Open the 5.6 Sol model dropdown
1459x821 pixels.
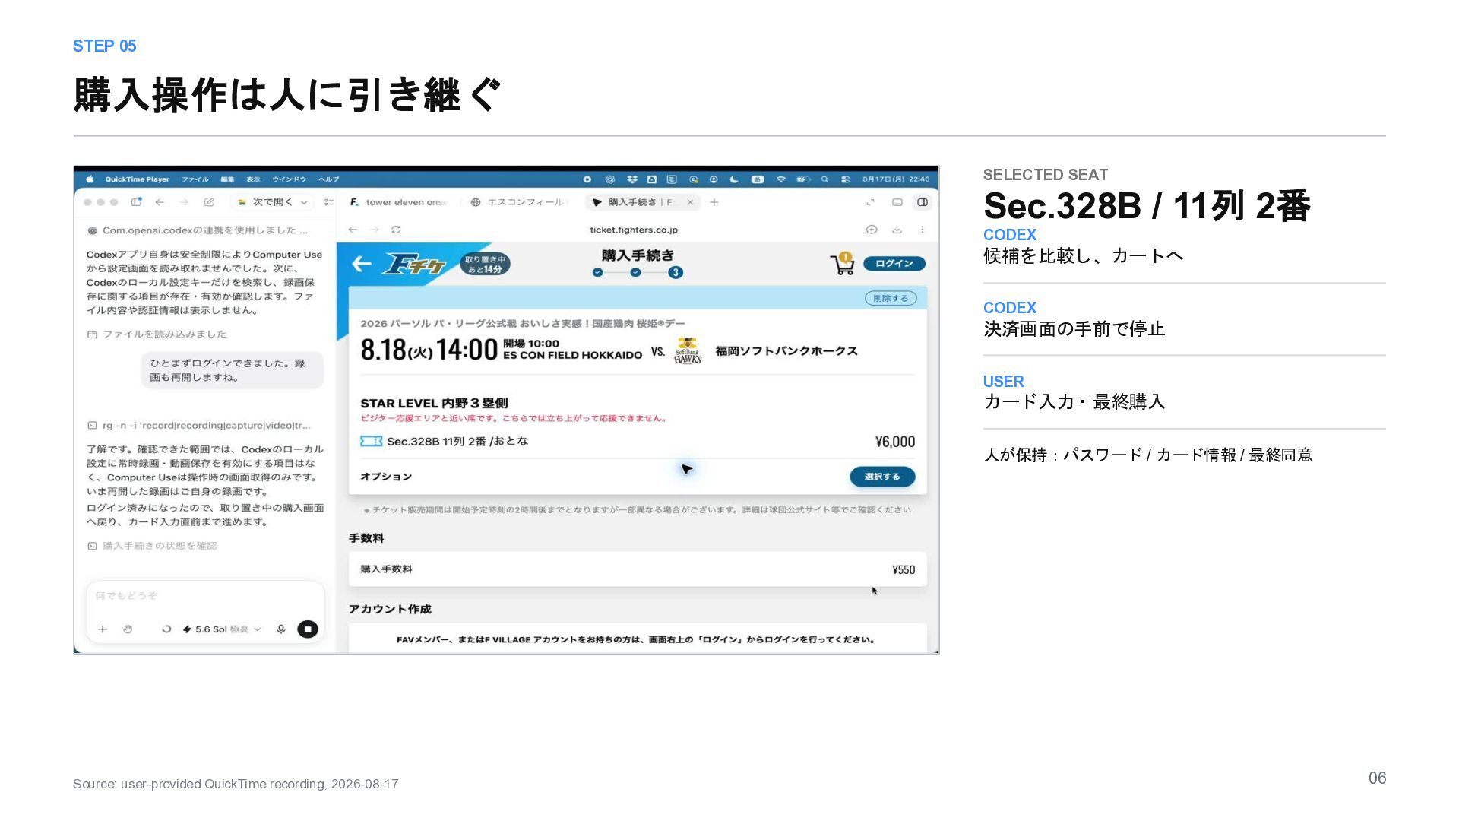(x=221, y=629)
